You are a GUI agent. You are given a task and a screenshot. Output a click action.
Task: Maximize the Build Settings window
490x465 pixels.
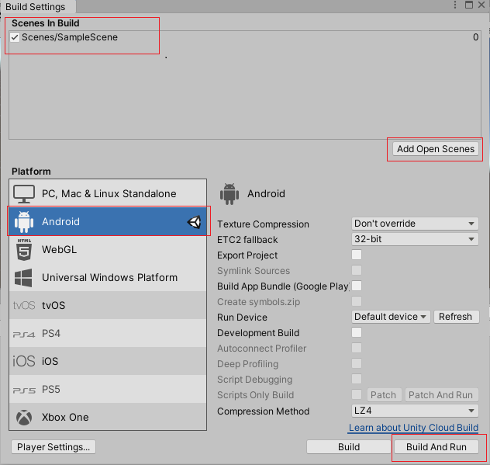click(469, 5)
